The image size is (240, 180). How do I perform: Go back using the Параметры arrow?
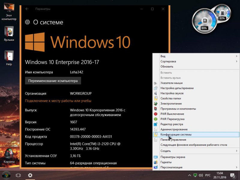(x=27, y=9)
